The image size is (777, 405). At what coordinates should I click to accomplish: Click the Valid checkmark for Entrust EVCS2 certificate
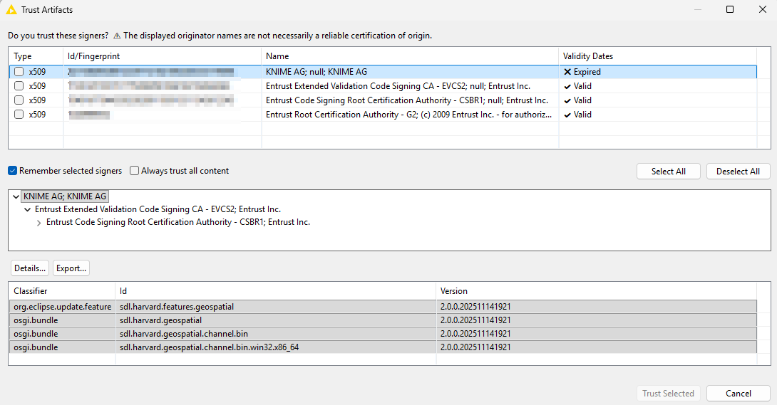click(x=567, y=86)
